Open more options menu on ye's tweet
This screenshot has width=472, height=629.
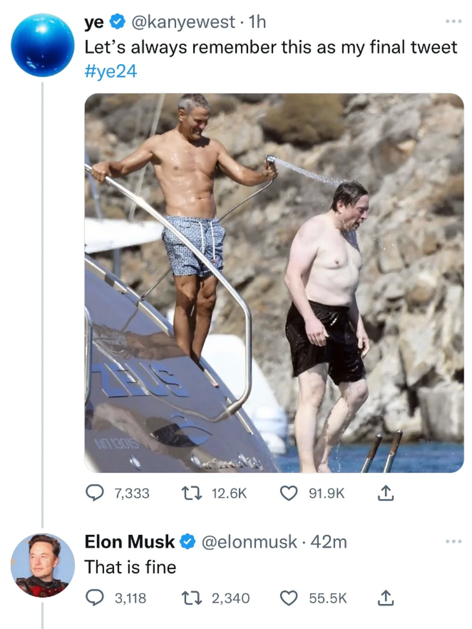pyautogui.click(x=454, y=21)
